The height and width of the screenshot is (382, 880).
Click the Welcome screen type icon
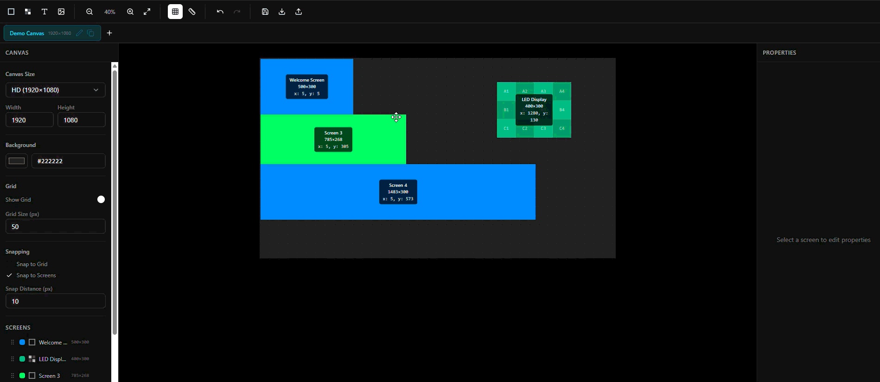pos(32,342)
